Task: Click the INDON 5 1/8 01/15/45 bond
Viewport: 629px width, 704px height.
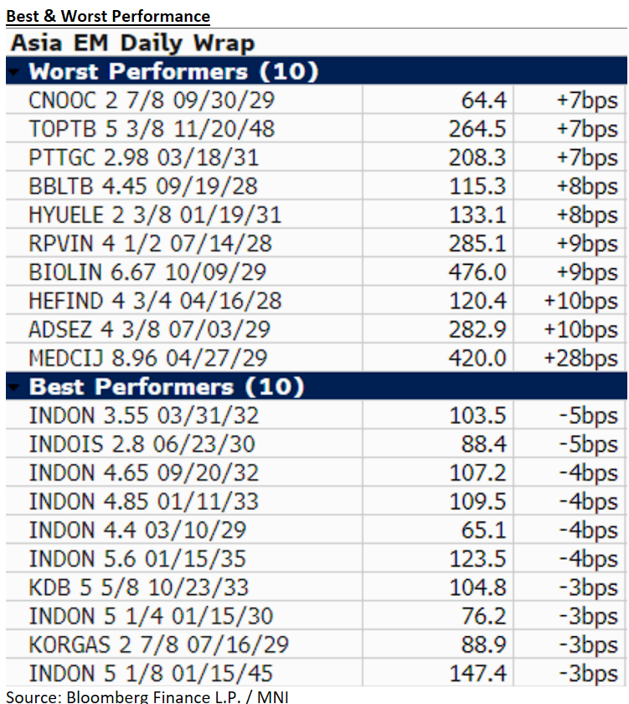Action: coord(151,672)
